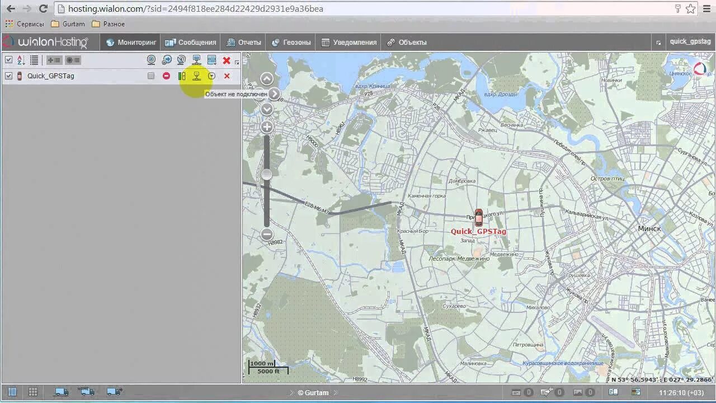The width and height of the screenshot is (716, 403).
Task: Click the truck with name label icon
Action: (x=86, y=391)
